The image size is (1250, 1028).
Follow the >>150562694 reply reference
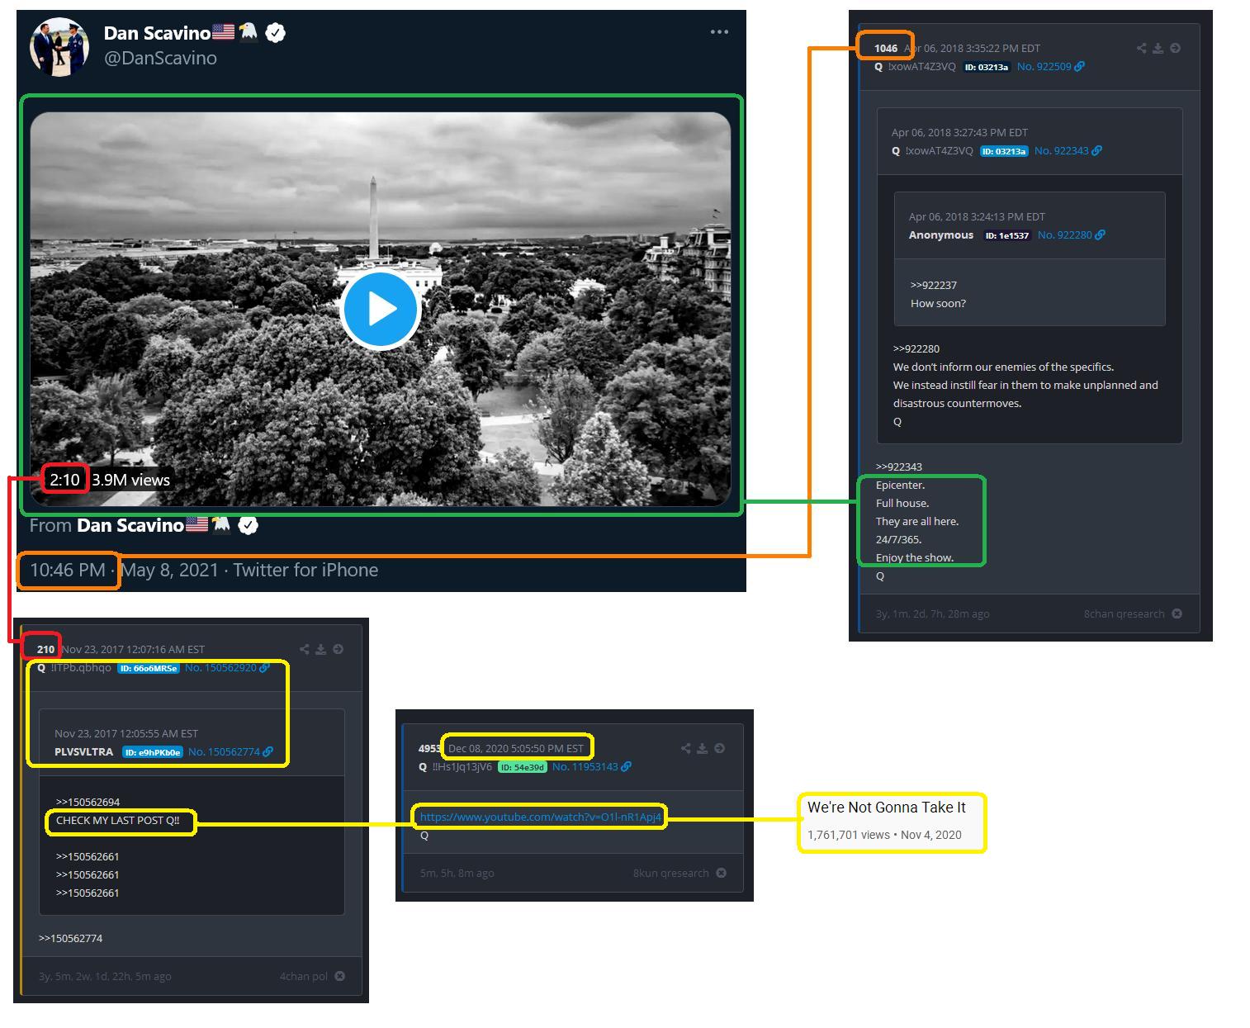tap(88, 802)
